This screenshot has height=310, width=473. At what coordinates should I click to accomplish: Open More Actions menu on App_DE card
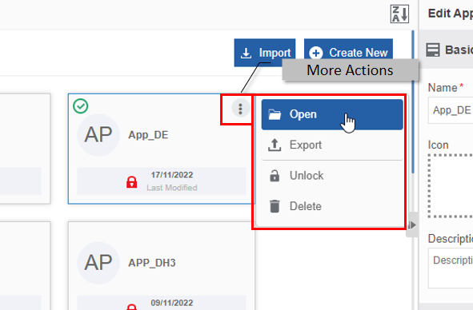click(x=240, y=109)
